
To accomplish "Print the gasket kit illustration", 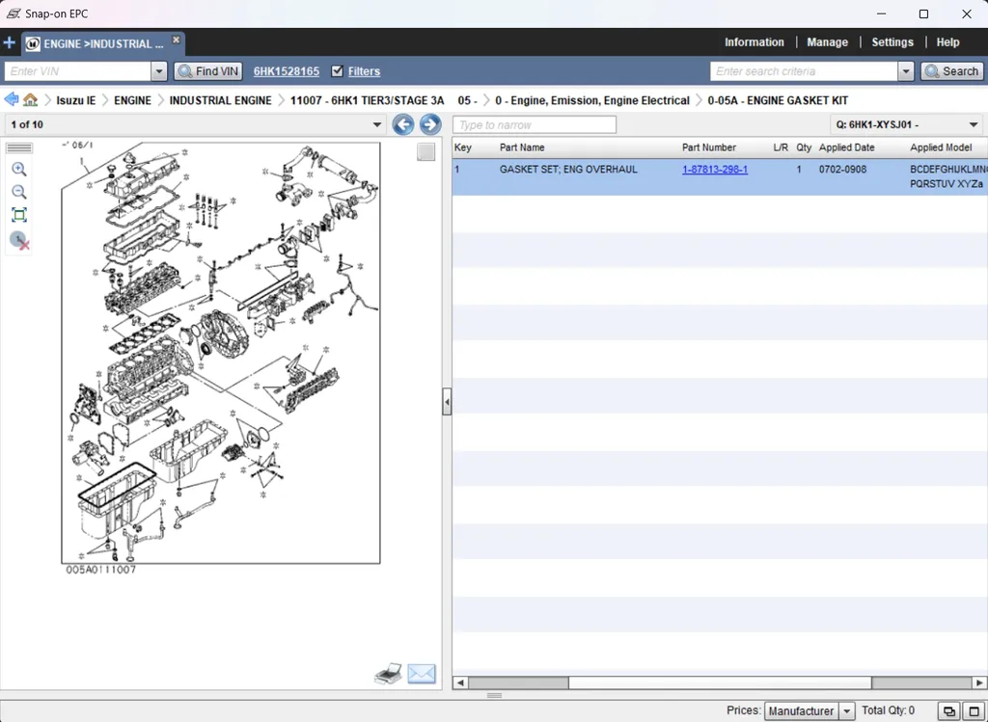I will (388, 674).
